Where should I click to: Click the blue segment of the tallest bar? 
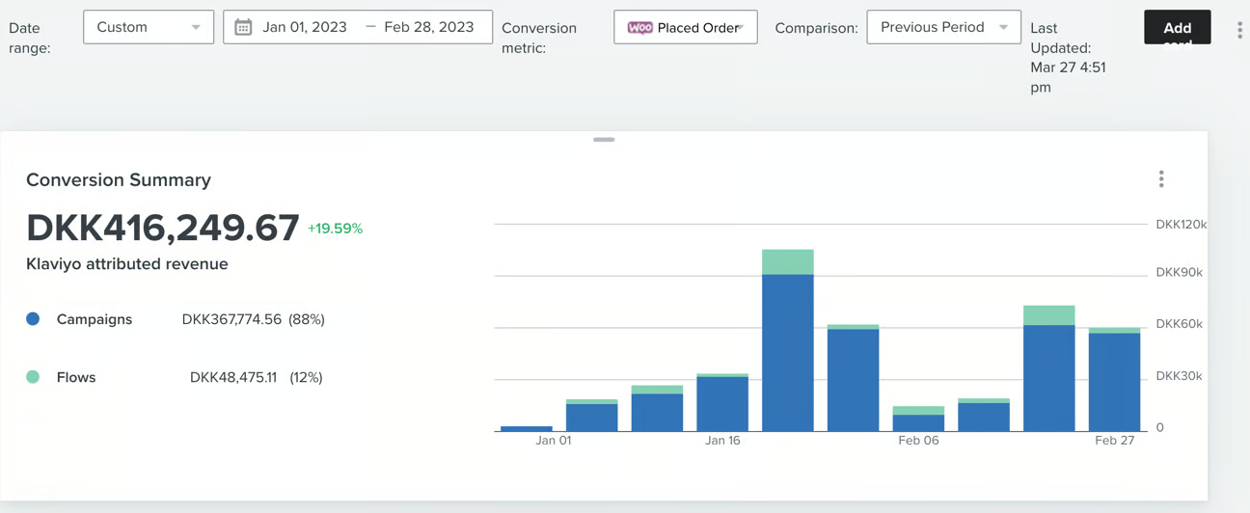(x=788, y=352)
